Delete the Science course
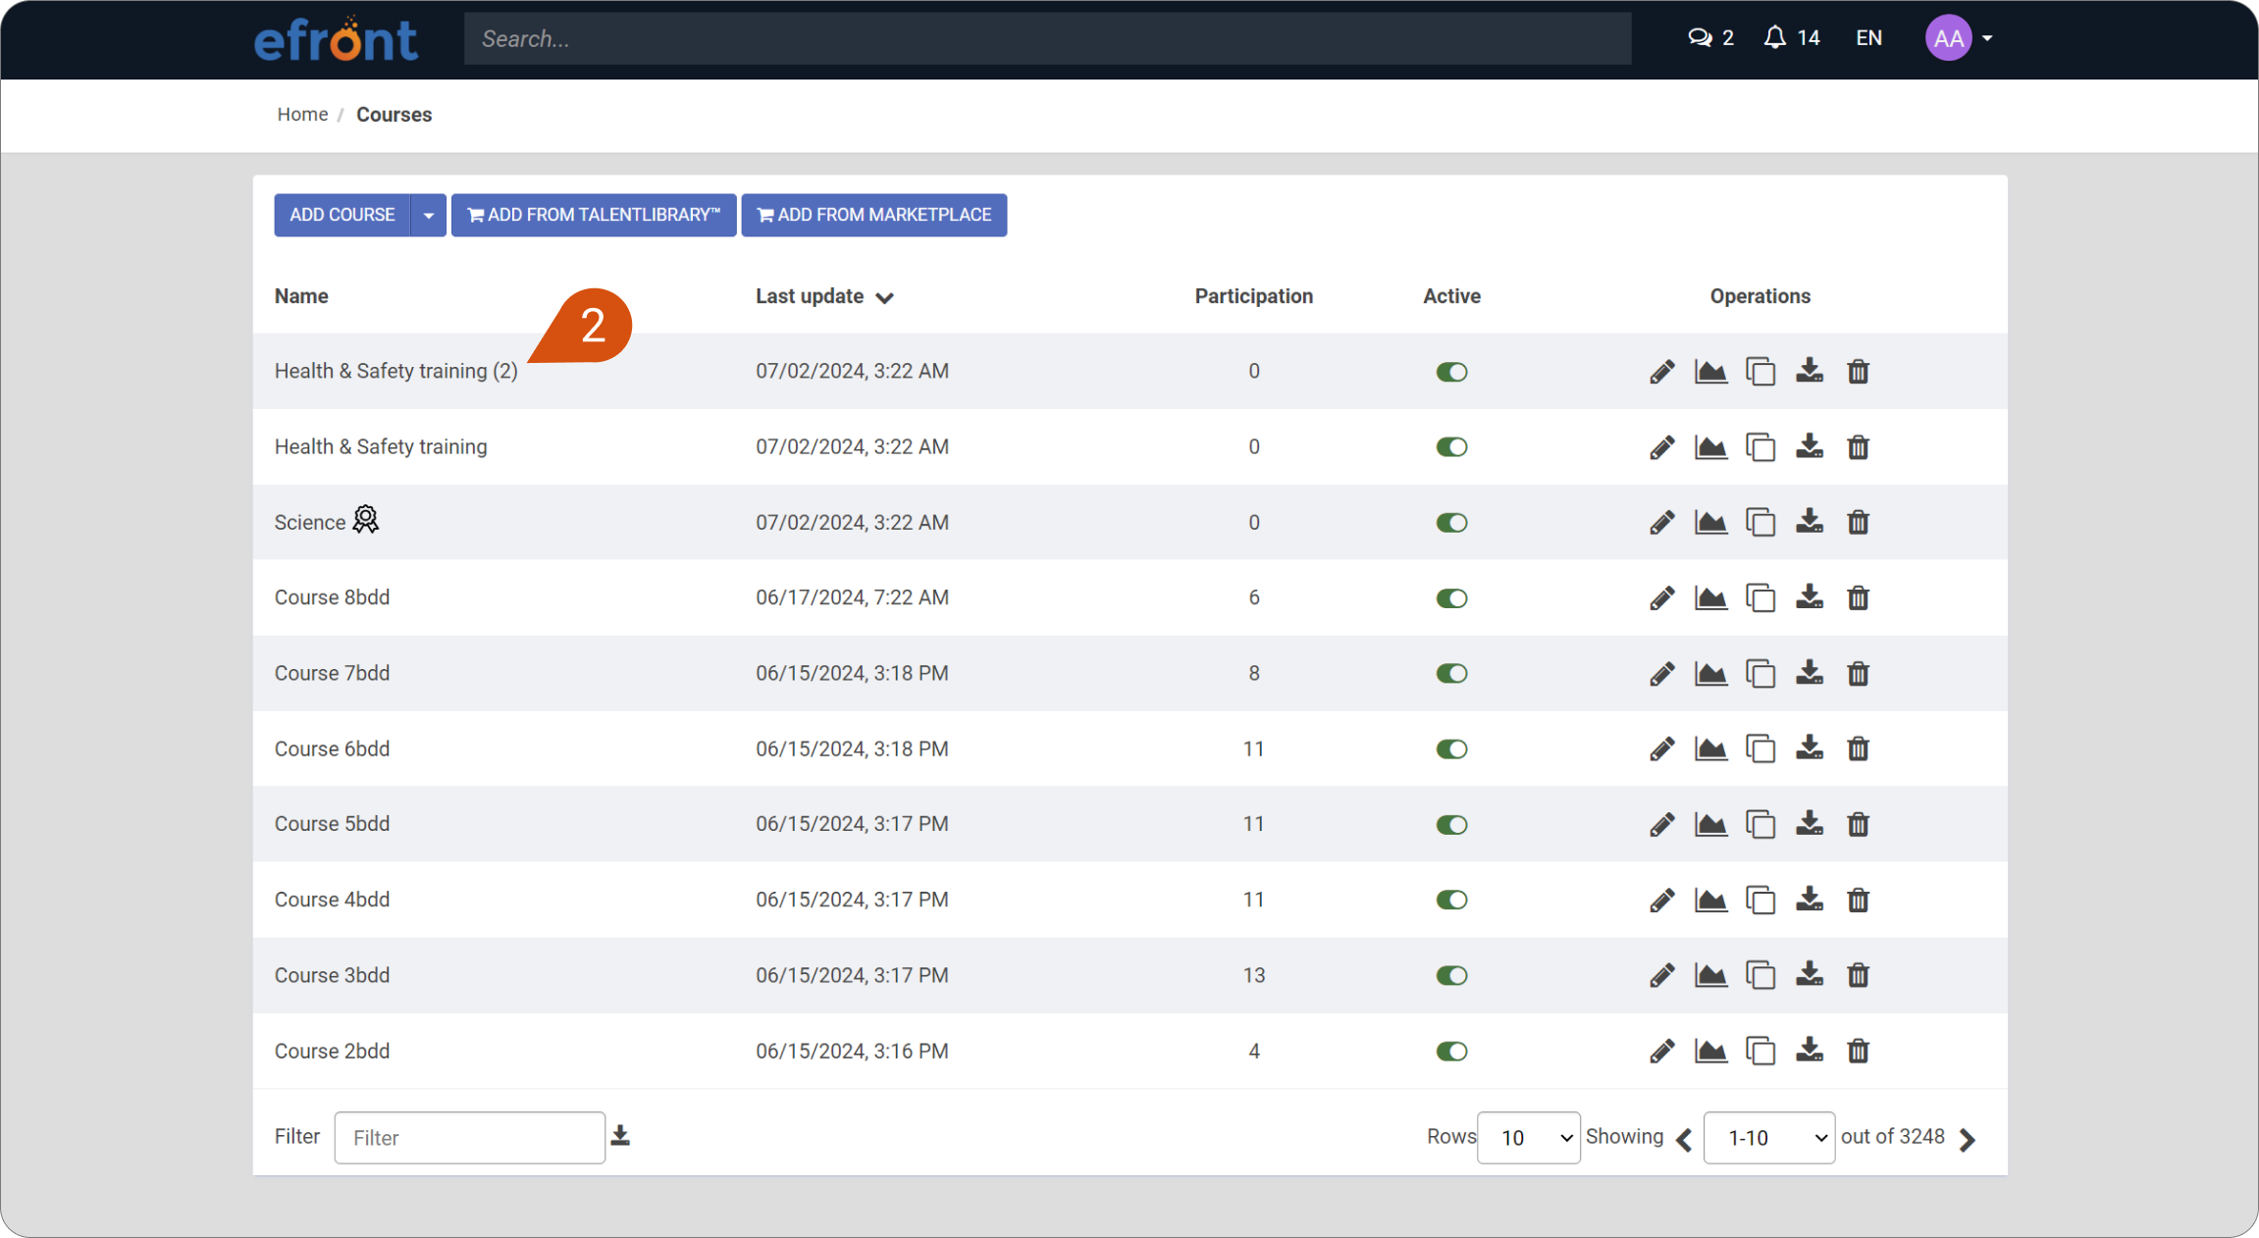Image resolution: width=2259 pixels, height=1238 pixels. [x=1858, y=523]
